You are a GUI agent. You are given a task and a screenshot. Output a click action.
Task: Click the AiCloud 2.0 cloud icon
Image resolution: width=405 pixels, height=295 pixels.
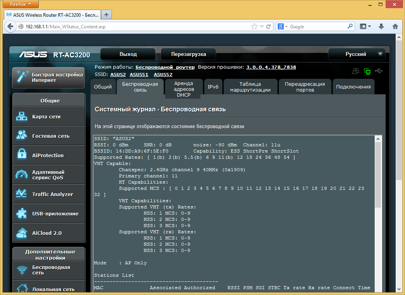(22, 233)
